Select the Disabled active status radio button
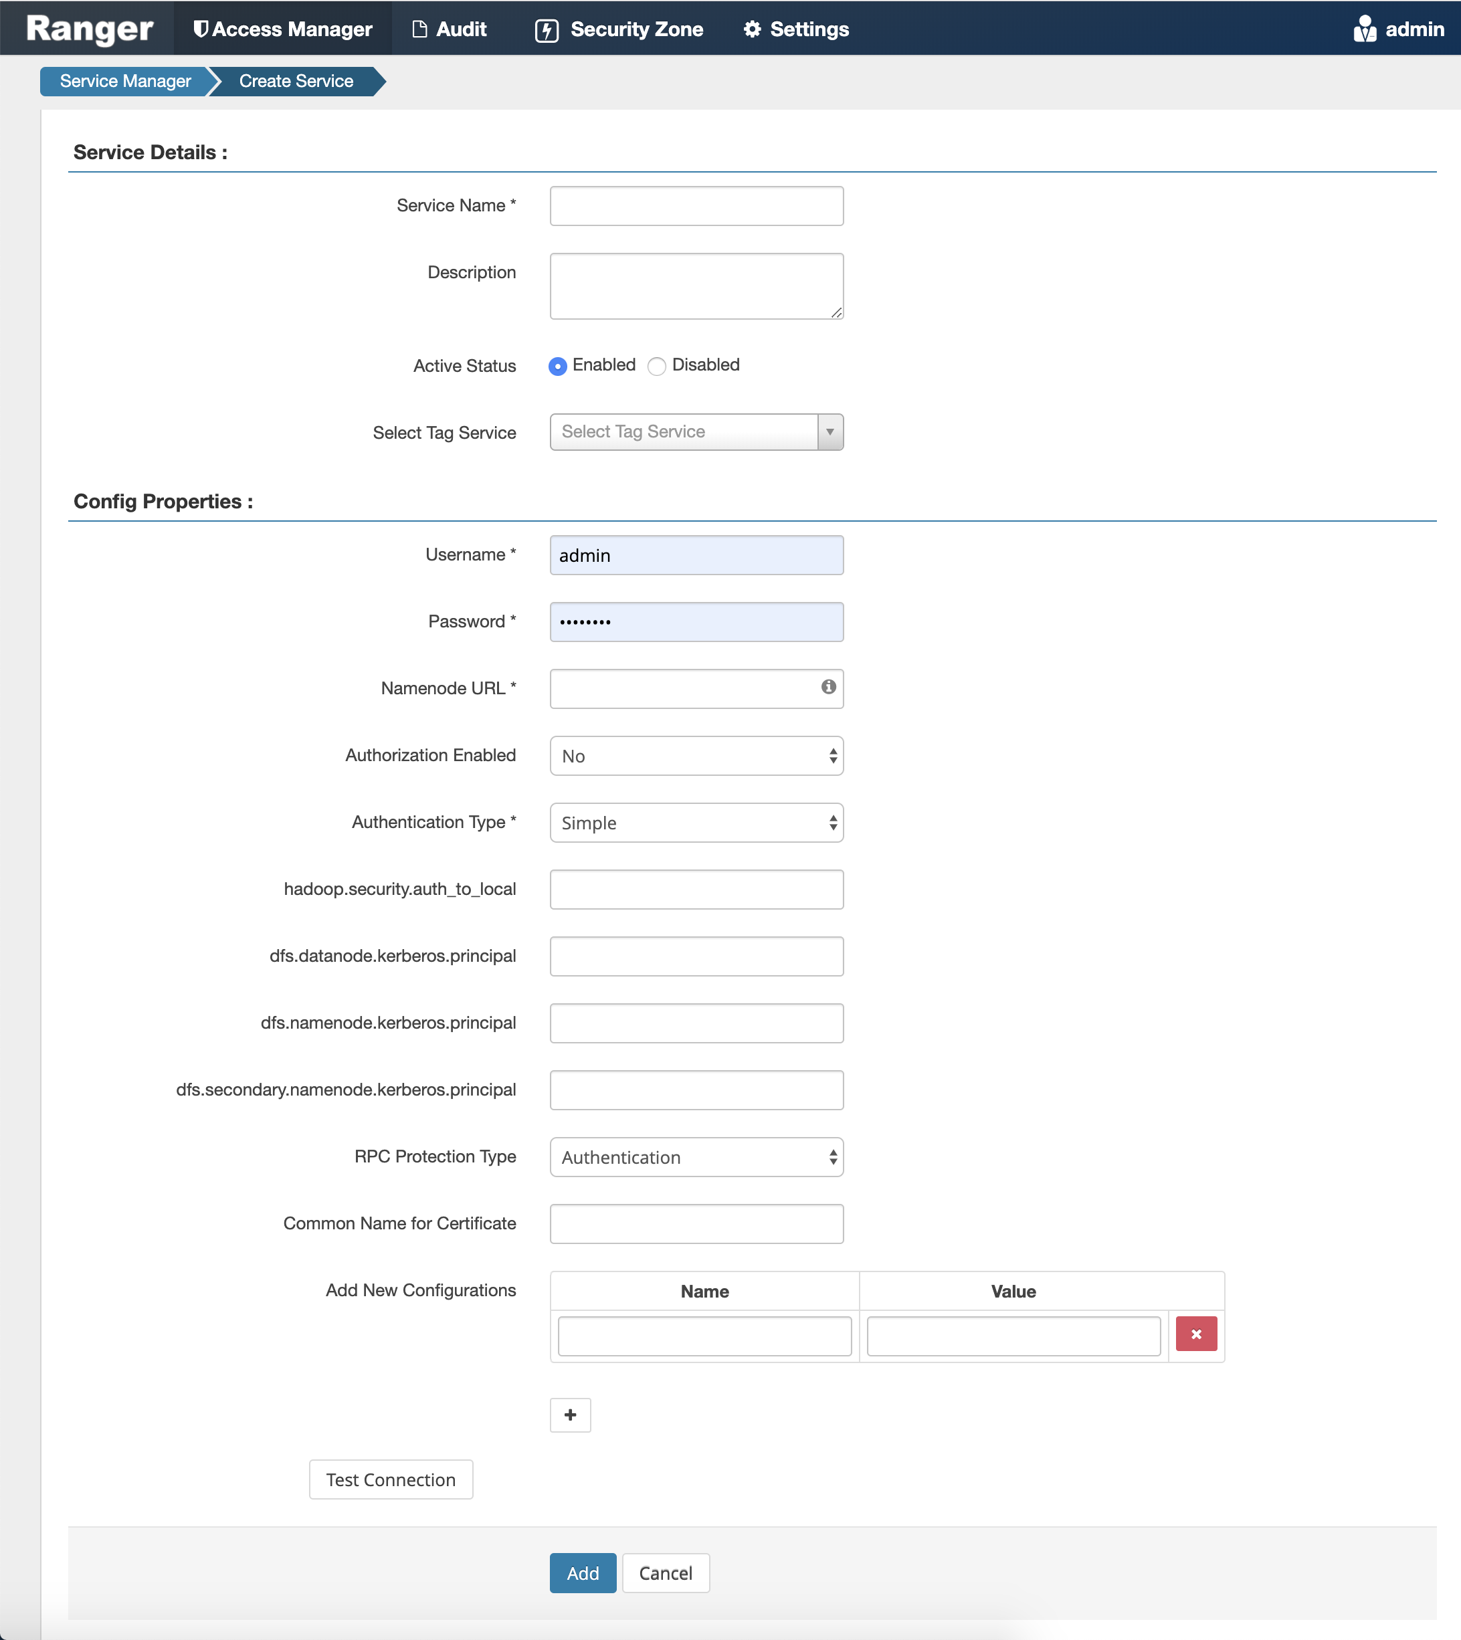 (x=657, y=366)
